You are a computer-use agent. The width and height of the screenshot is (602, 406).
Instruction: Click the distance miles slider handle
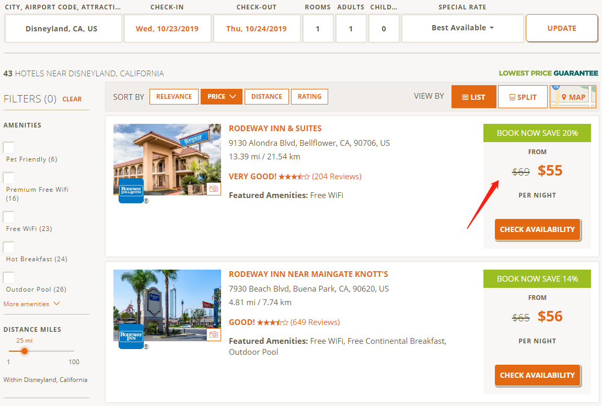click(25, 351)
